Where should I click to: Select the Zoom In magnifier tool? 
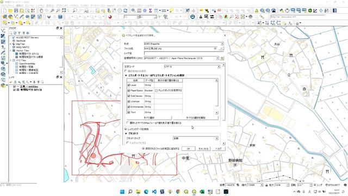coord(52,10)
